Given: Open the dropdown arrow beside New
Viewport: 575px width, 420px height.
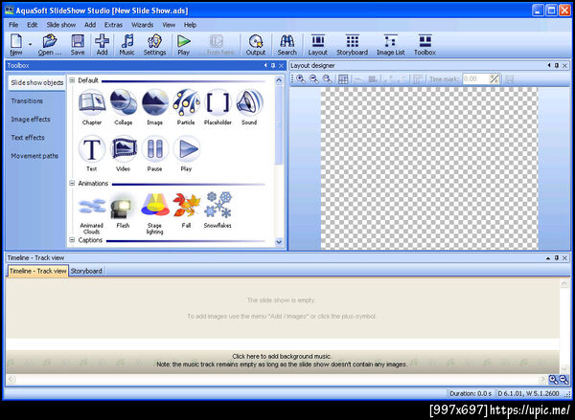Looking at the screenshot, I should [30, 45].
